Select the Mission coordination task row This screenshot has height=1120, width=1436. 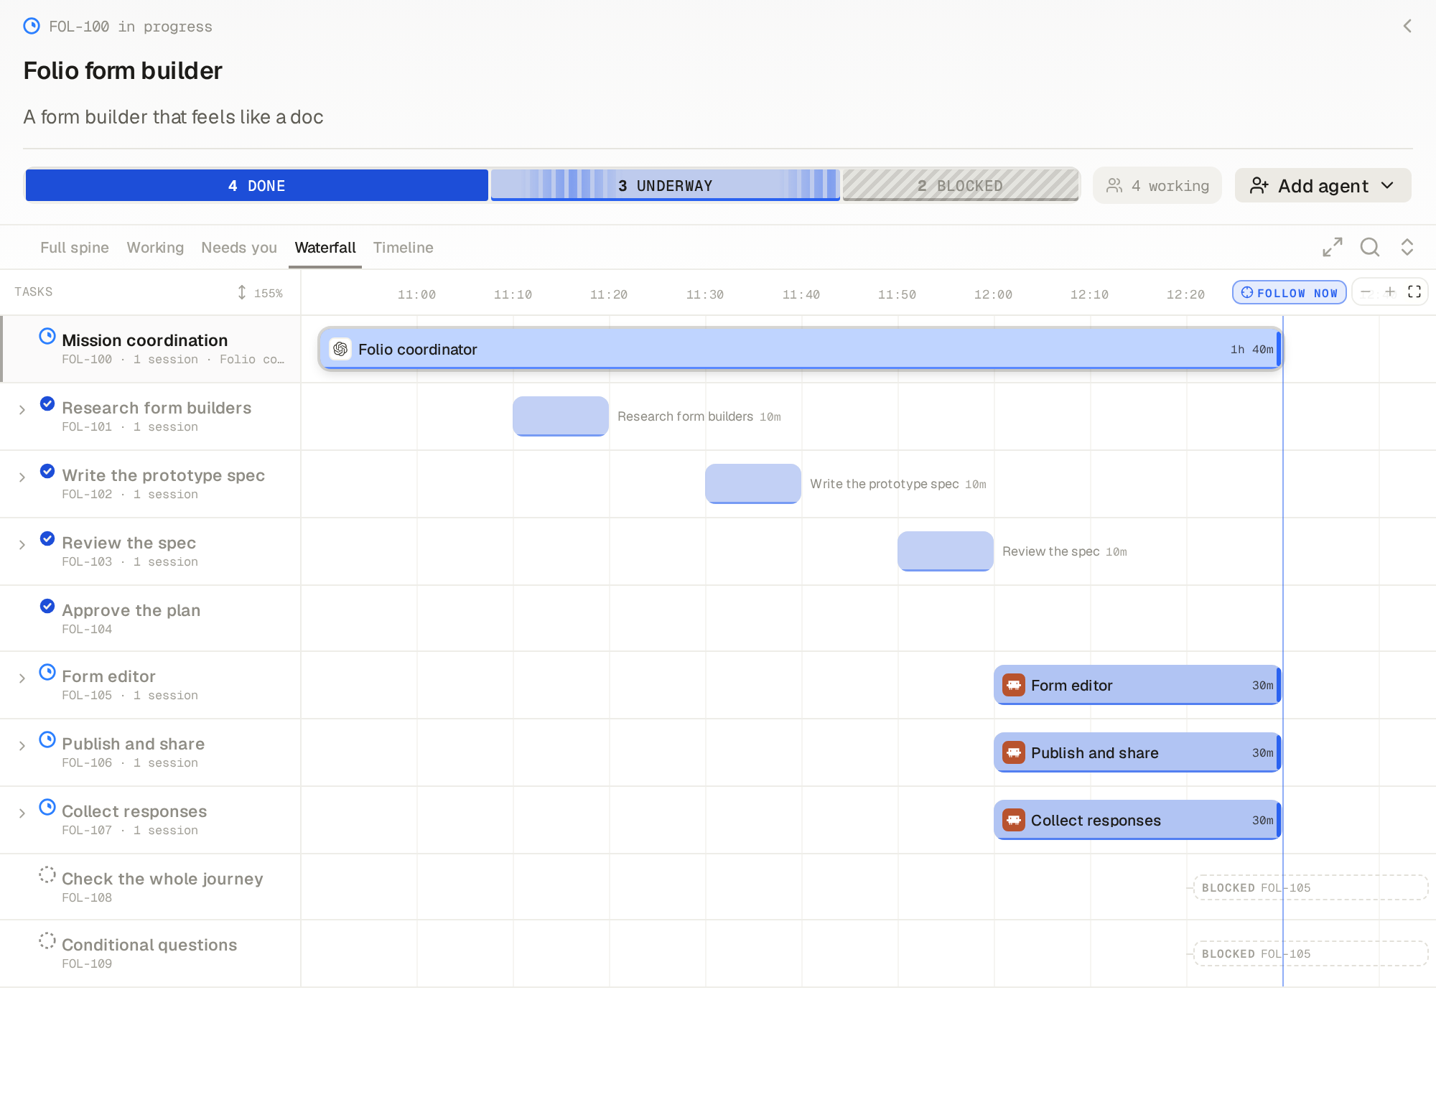coord(151,349)
